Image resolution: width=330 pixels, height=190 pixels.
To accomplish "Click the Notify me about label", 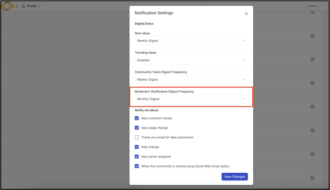I will [x=146, y=110].
